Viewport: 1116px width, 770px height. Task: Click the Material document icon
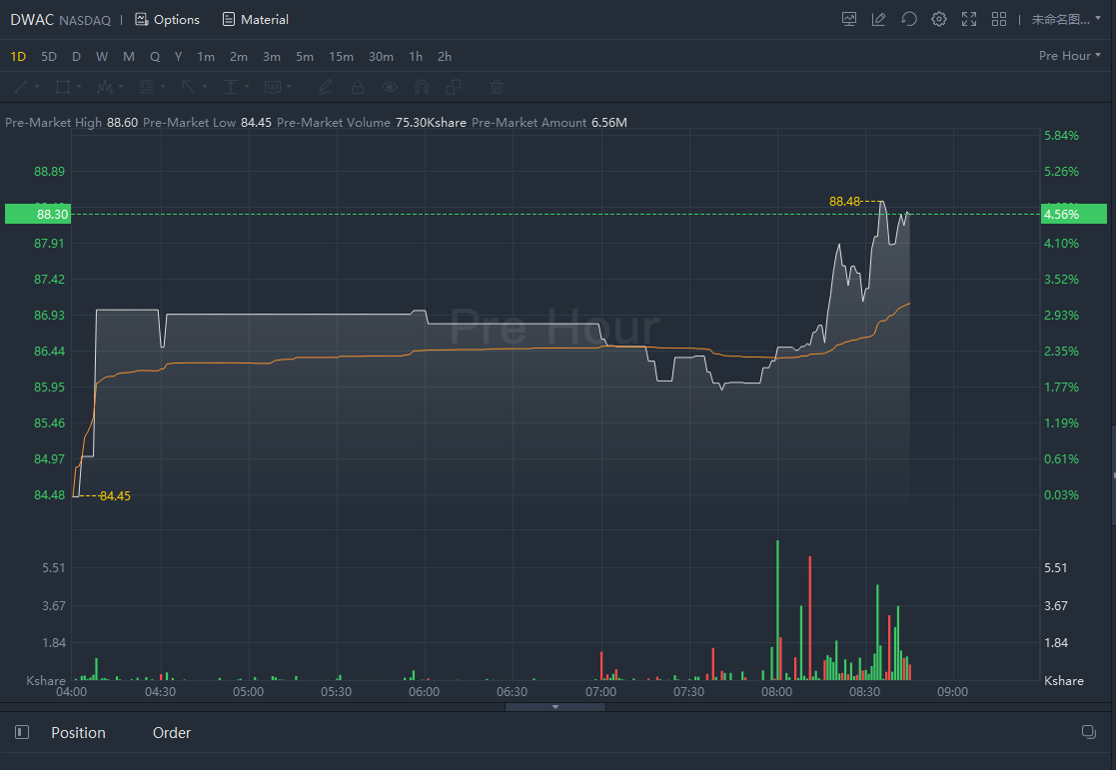click(x=229, y=19)
